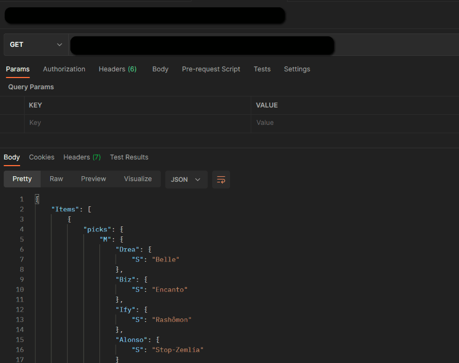459x363 pixels.
Task: Click the "Belle" string value
Action: pyautogui.click(x=166, y=259)
